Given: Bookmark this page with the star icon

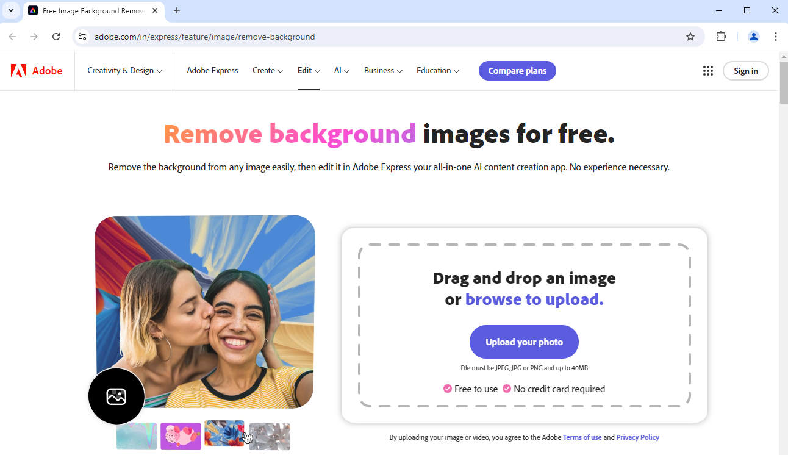Looking at the screenshot, I should tap(690, 37).
